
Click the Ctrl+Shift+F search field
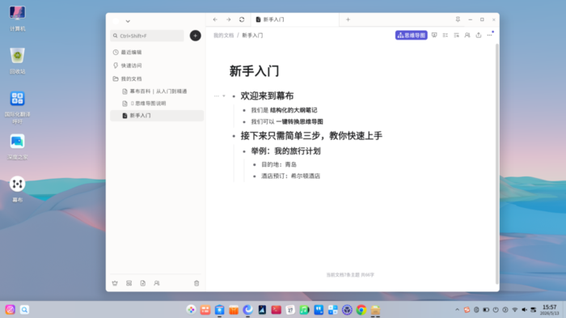tap(147, 36)
